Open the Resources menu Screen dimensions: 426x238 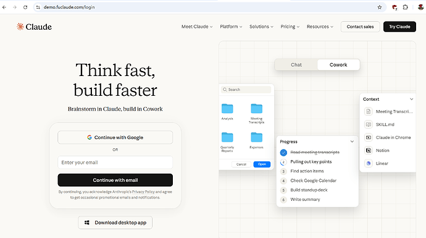point(320,27)
